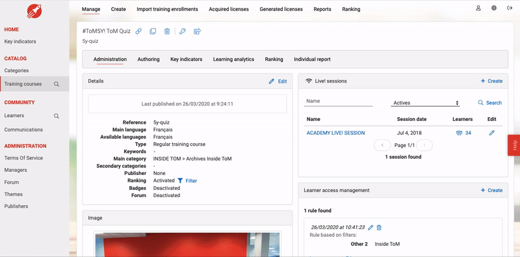Image resolution: width=520 pixels, height=257 pixels.
Task: Open Communications in sidebar
Action: pyautogui.click(x=23, y=129)
